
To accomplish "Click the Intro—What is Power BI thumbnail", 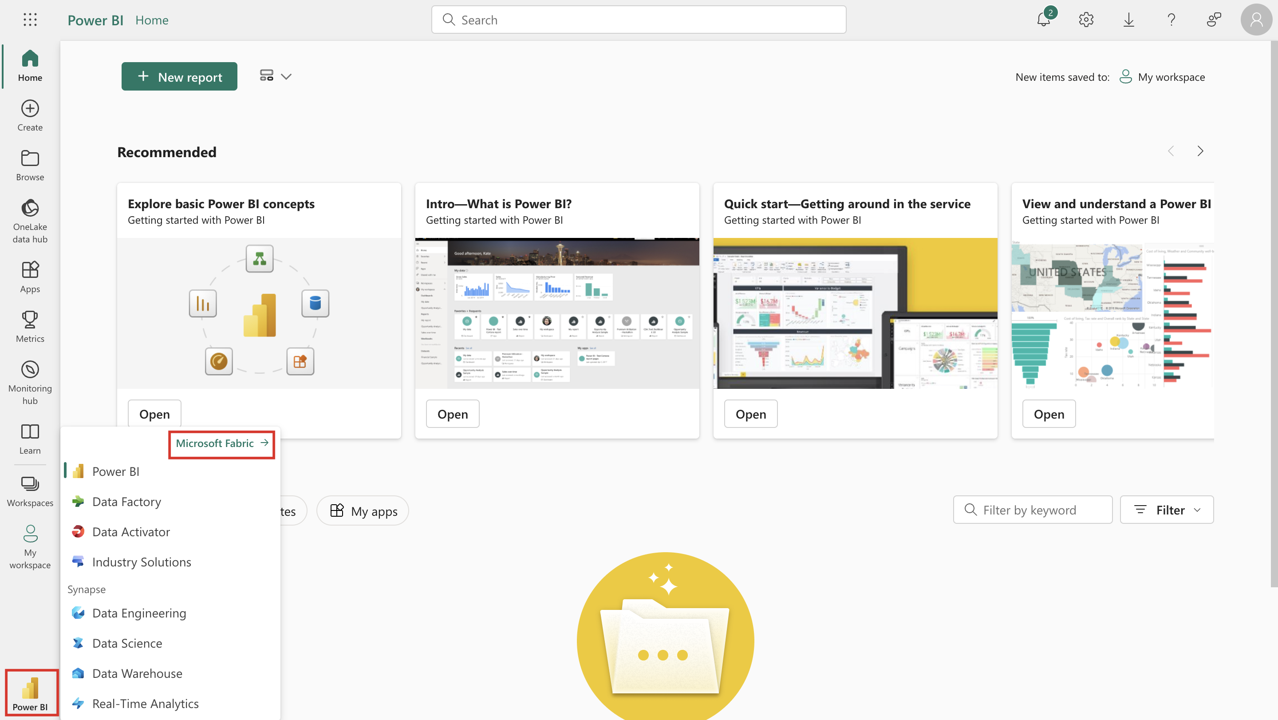I will [x=557, y=313].
